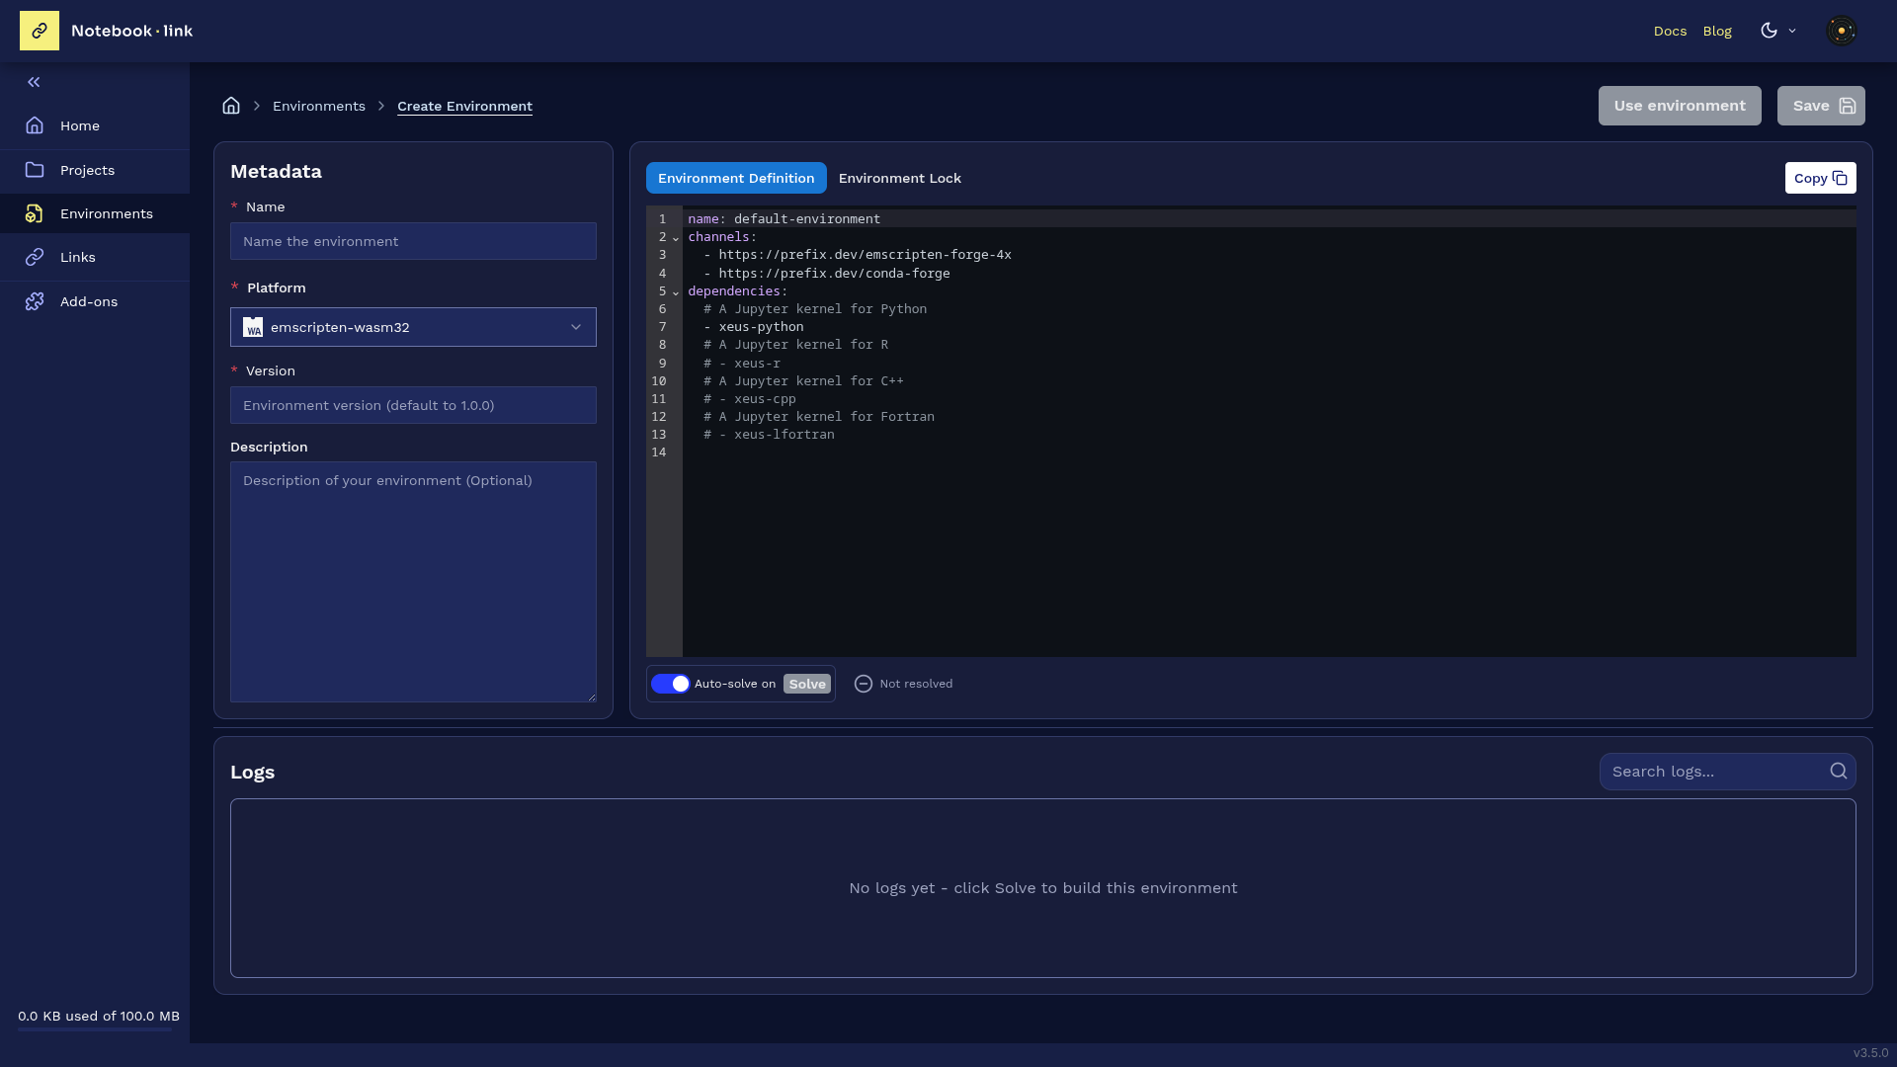This screenshot has height=1067, width=1897.
Task: Click the breadcrumb home icon
Action: [x=231, y=106]
